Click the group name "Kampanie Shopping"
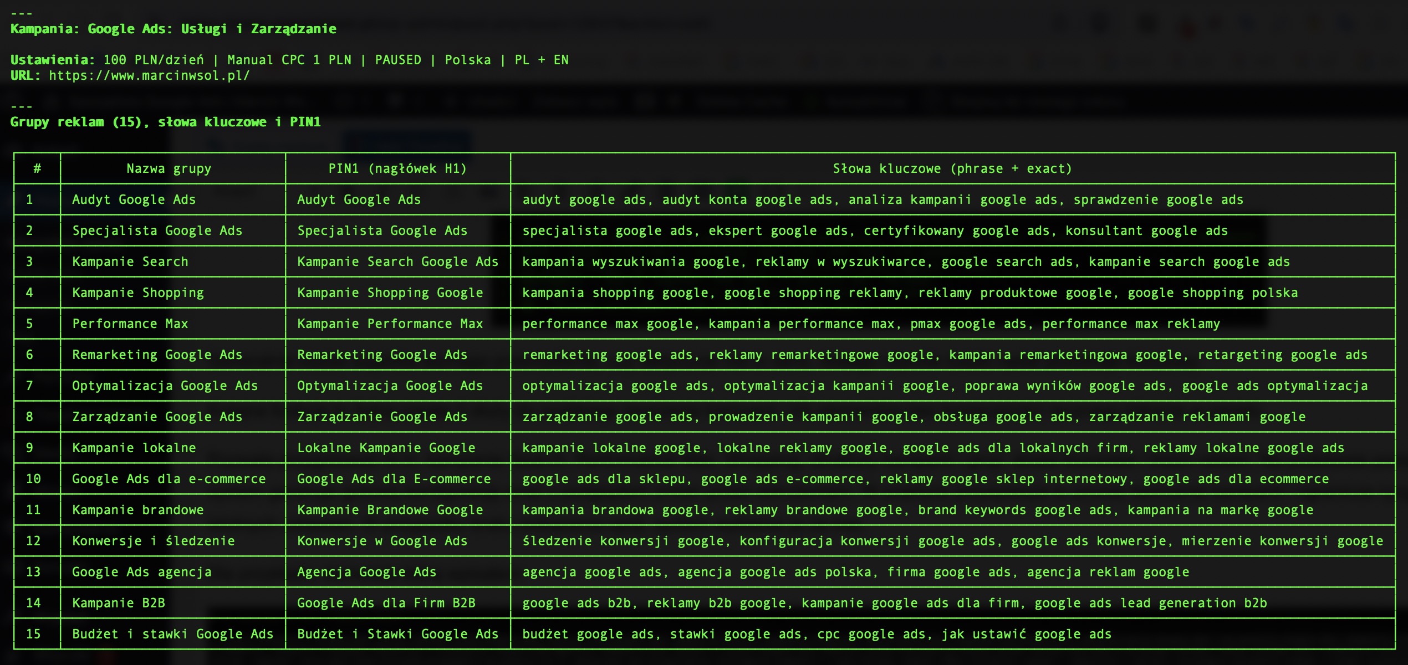 [x=138, y=293]
